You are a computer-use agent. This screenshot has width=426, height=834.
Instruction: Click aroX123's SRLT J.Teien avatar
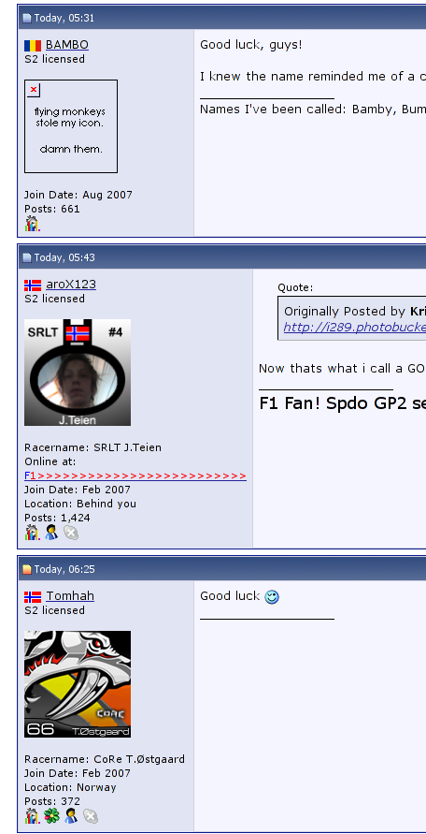(78, 373)
